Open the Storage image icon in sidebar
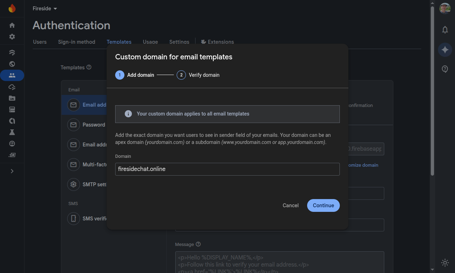The width and height of the screenshot is (455, 273). tap(12, 98)
